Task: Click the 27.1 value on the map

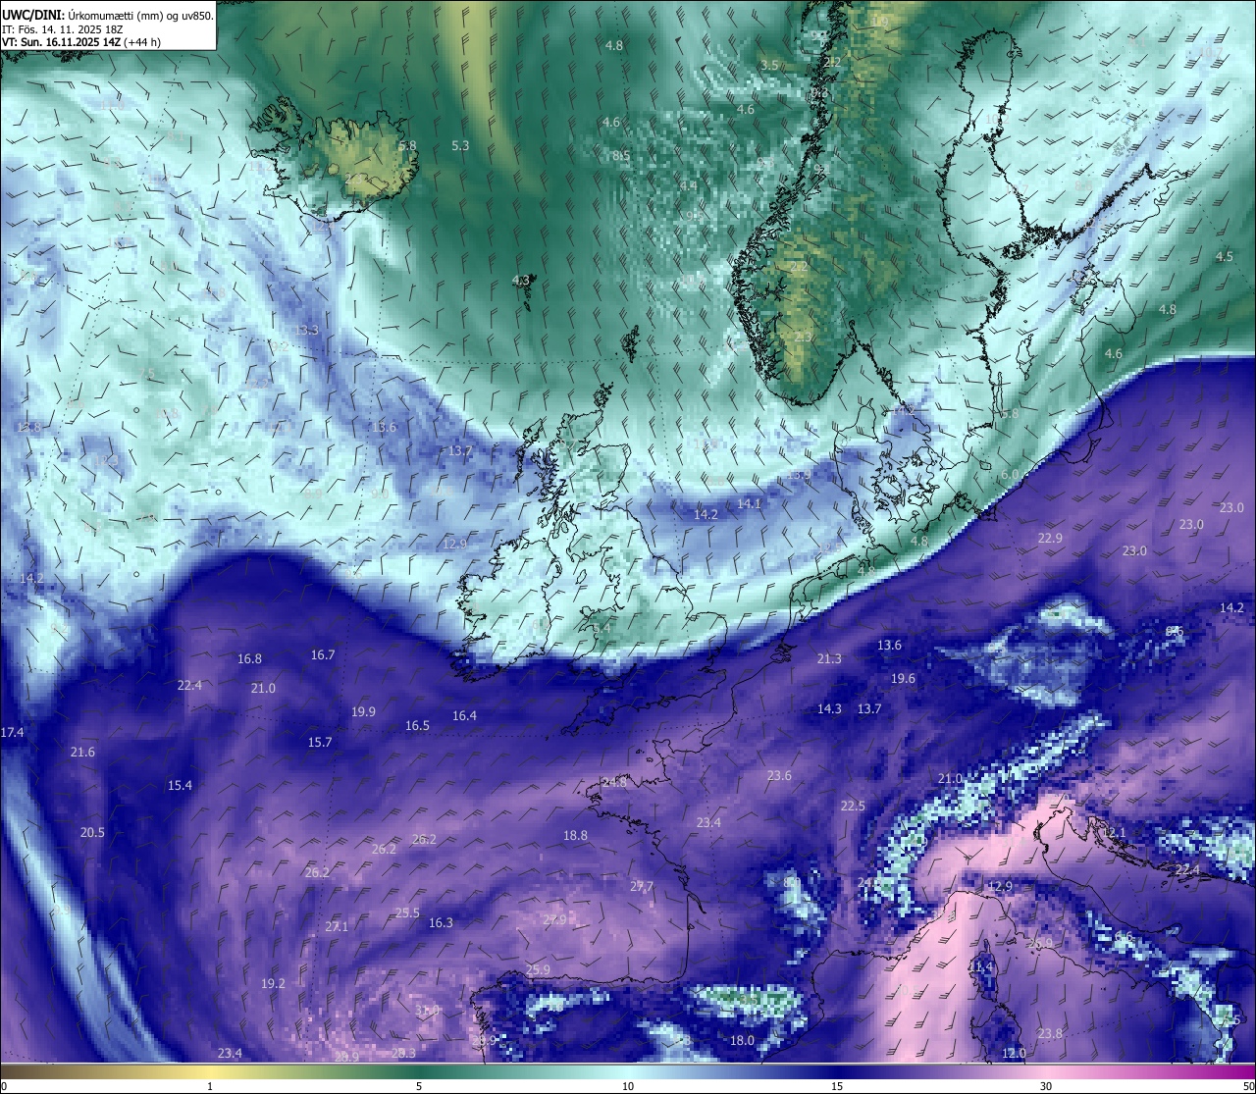Action: click(x=337, y=926)
